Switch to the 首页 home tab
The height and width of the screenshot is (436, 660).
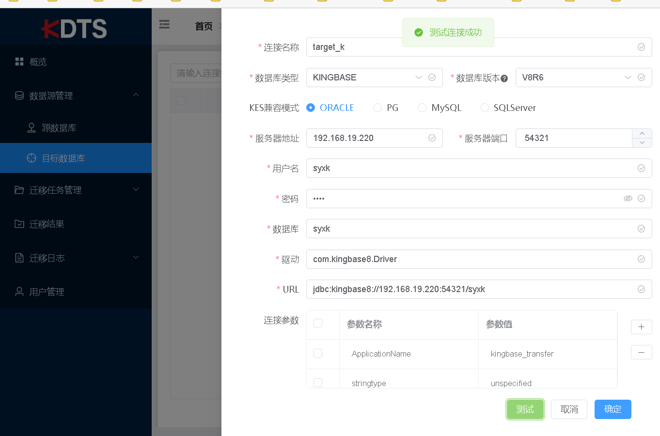coord(204,26)
